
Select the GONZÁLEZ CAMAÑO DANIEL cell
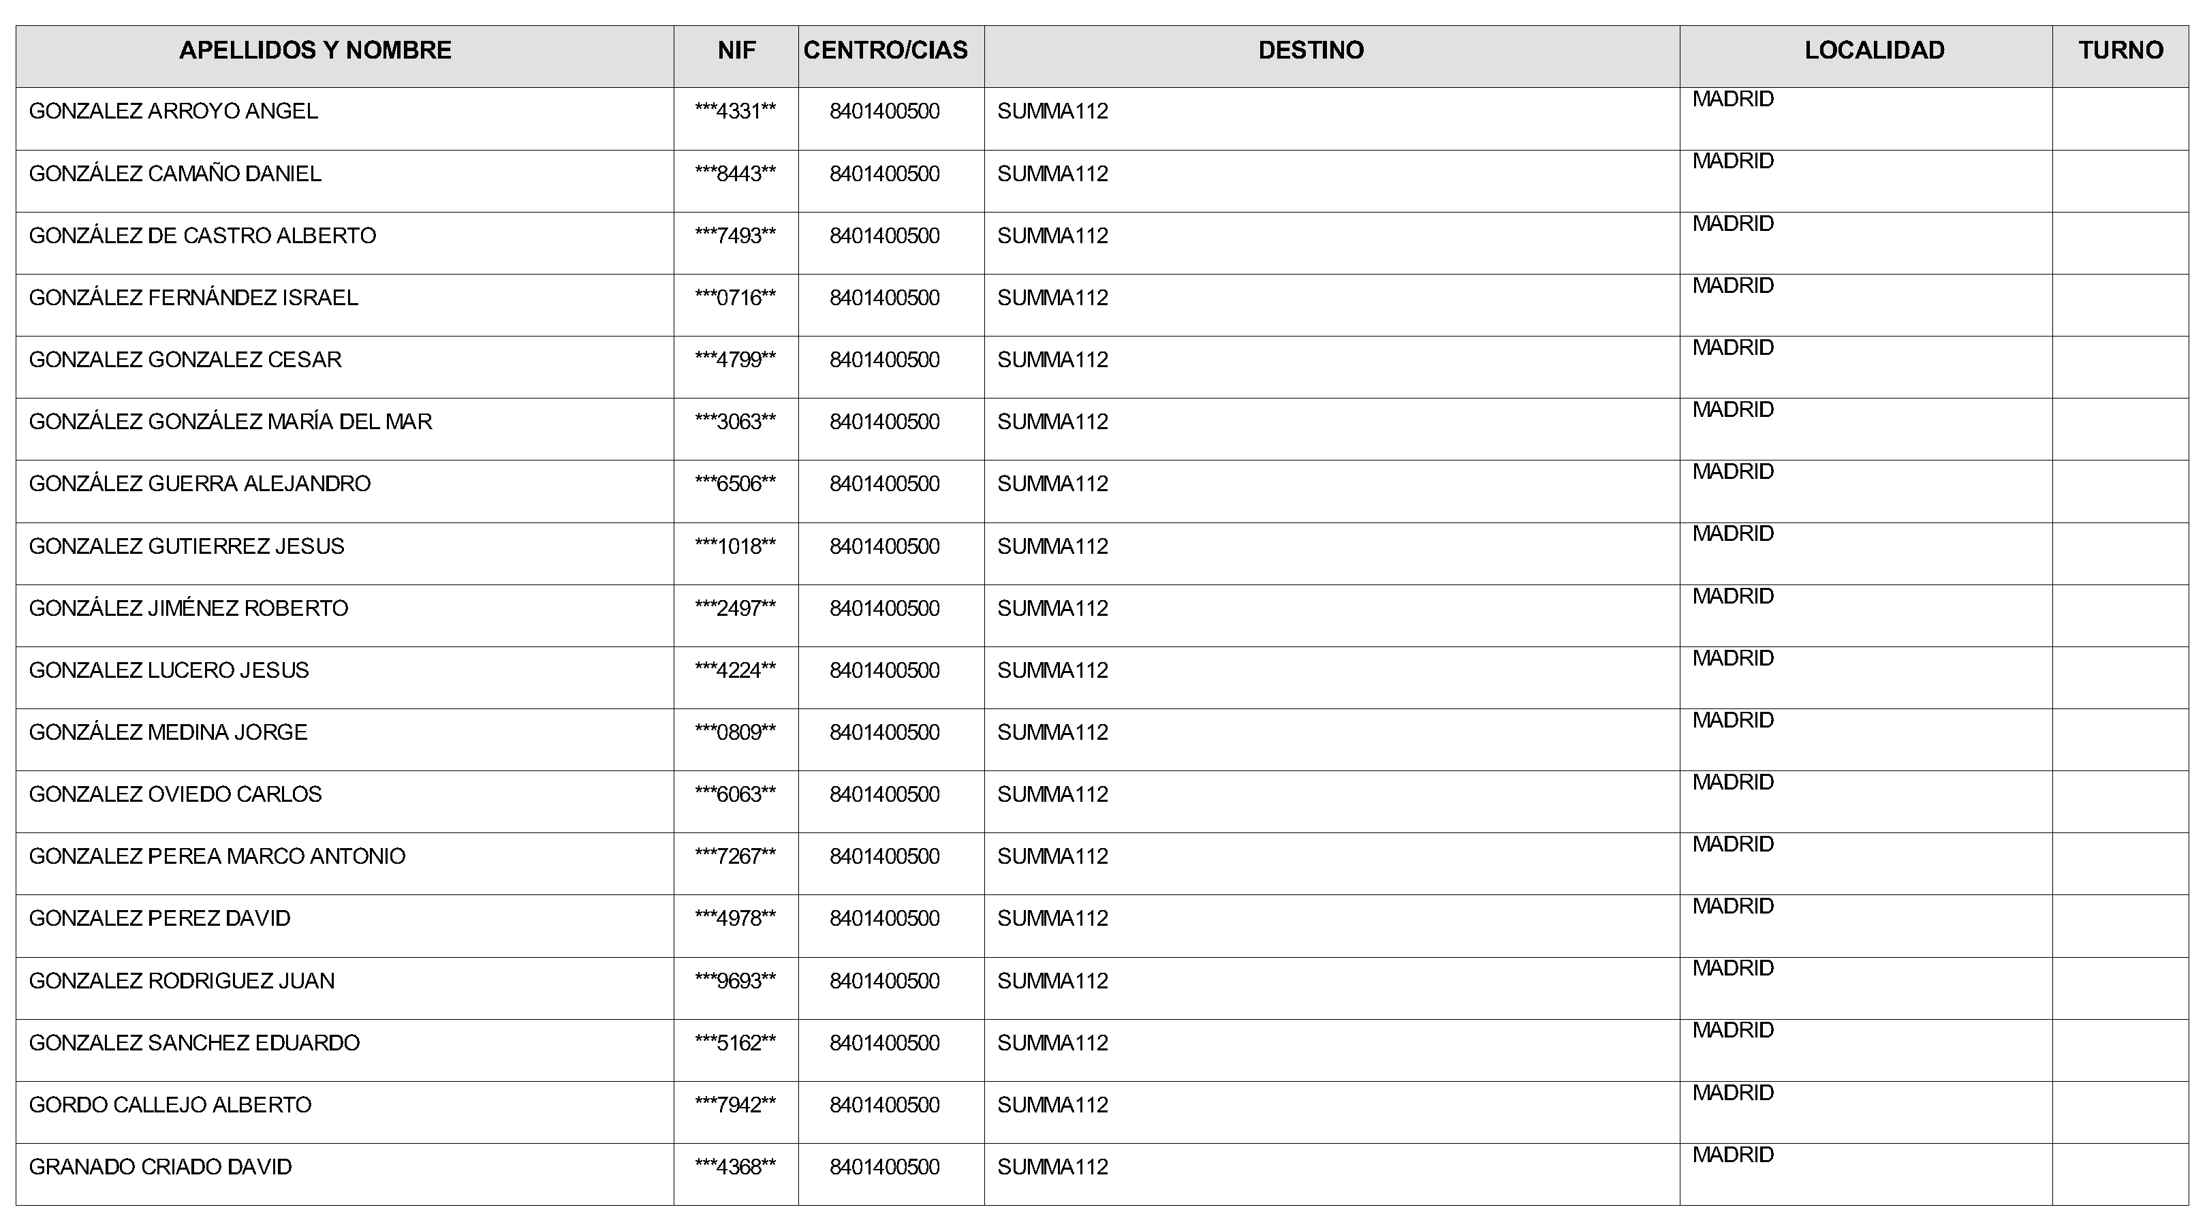click(x=175, y=174)
